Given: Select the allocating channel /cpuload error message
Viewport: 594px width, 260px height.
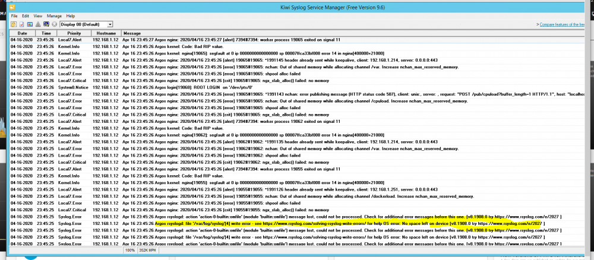Looking at the screenshot, I should [295, 101].
